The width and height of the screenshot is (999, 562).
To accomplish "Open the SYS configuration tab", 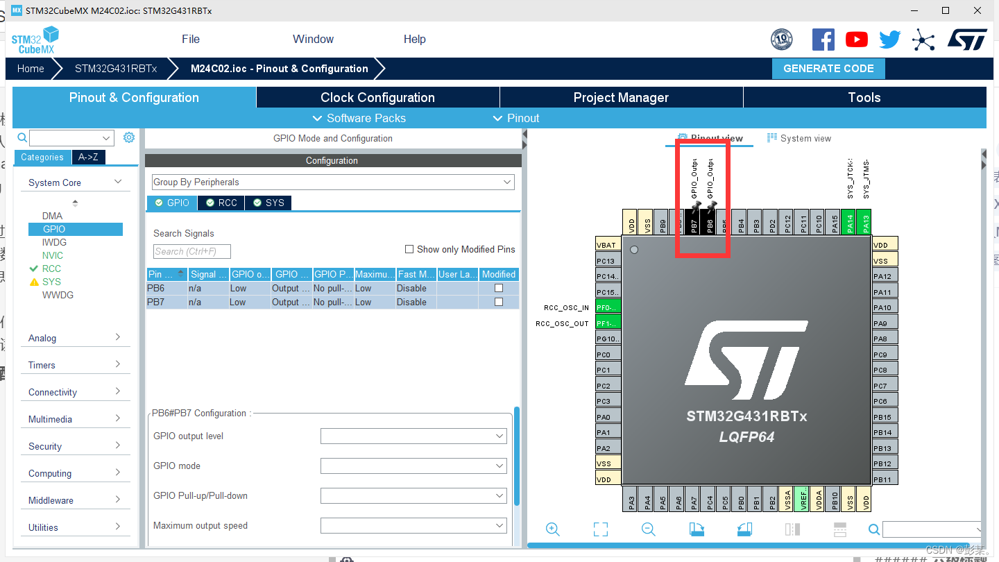I will pyautogui.click(x=268, y=203).
